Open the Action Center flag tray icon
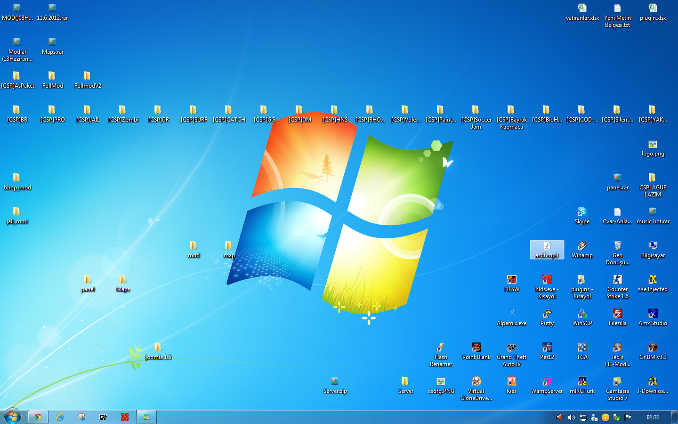678x424 pixels. pyautogui.click(x=628, y=417)
